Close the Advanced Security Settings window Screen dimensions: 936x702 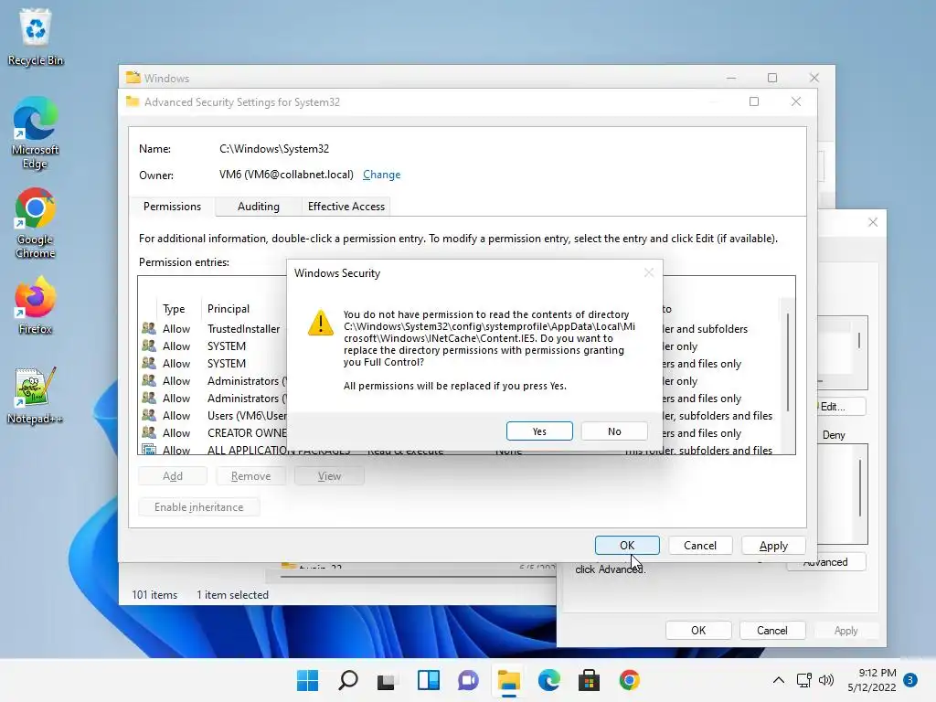point(796,101)
